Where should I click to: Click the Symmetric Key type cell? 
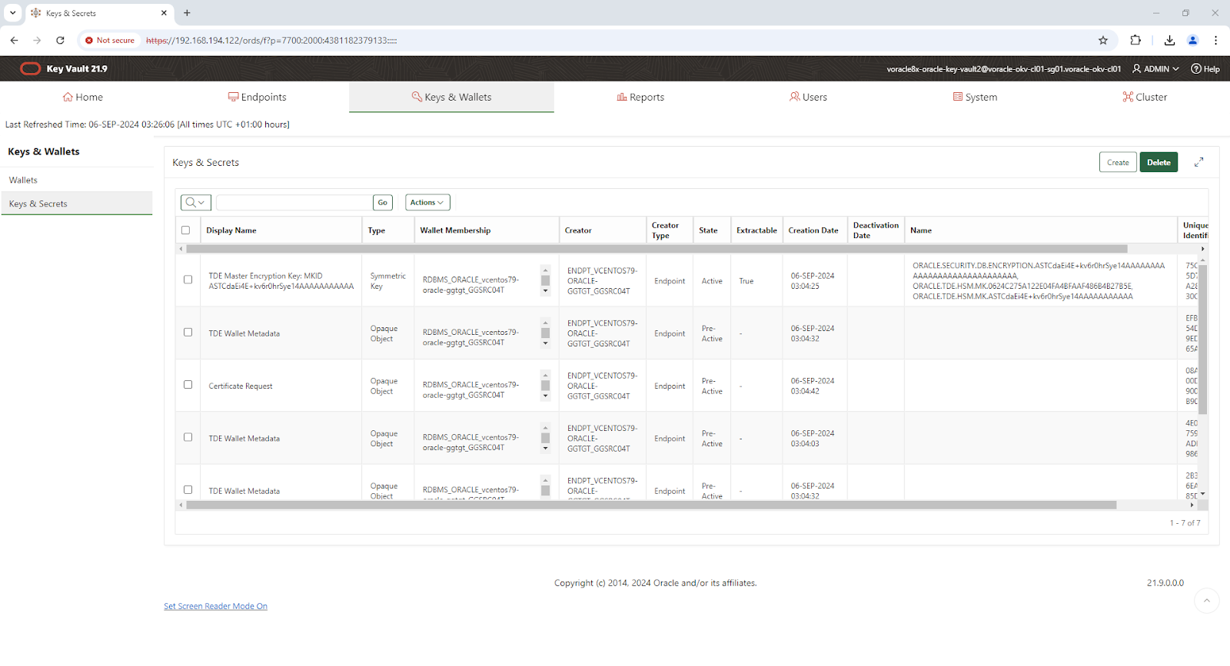(387, 281)
